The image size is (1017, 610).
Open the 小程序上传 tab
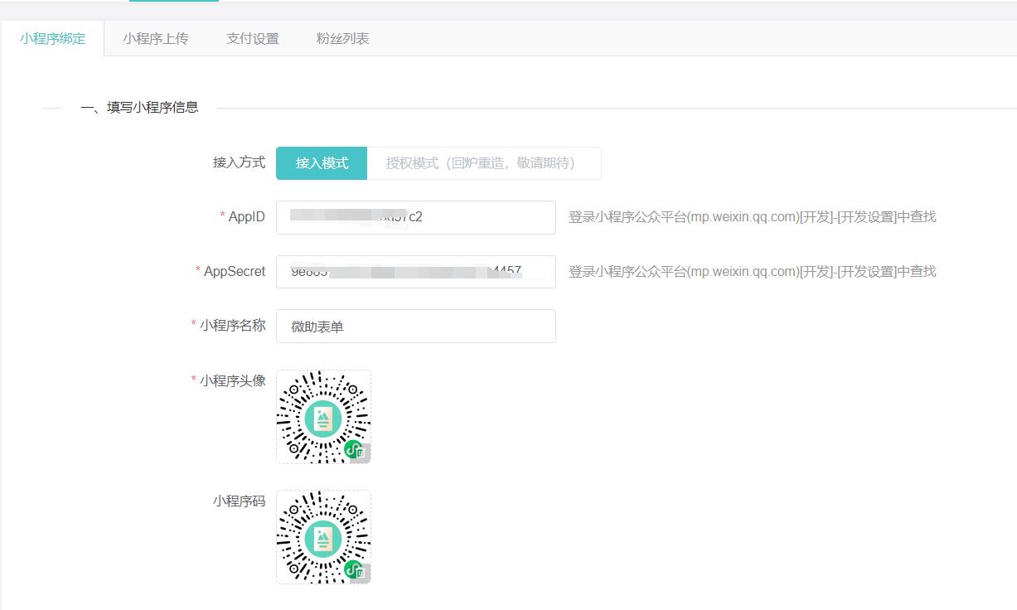coord(156,38)
